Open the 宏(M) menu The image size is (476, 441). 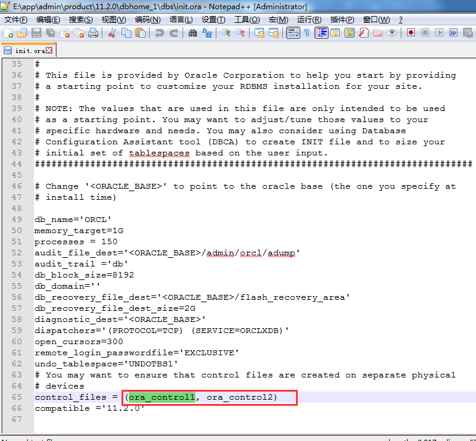278,20
